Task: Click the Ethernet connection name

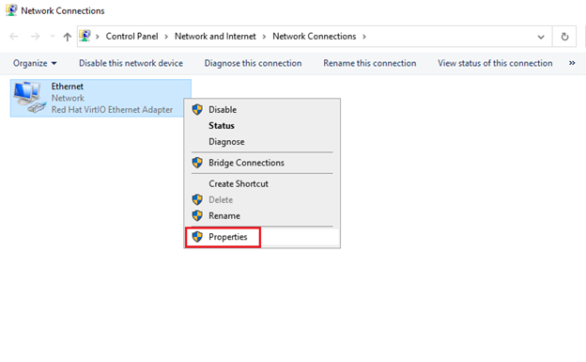Action: click(68, 87)
